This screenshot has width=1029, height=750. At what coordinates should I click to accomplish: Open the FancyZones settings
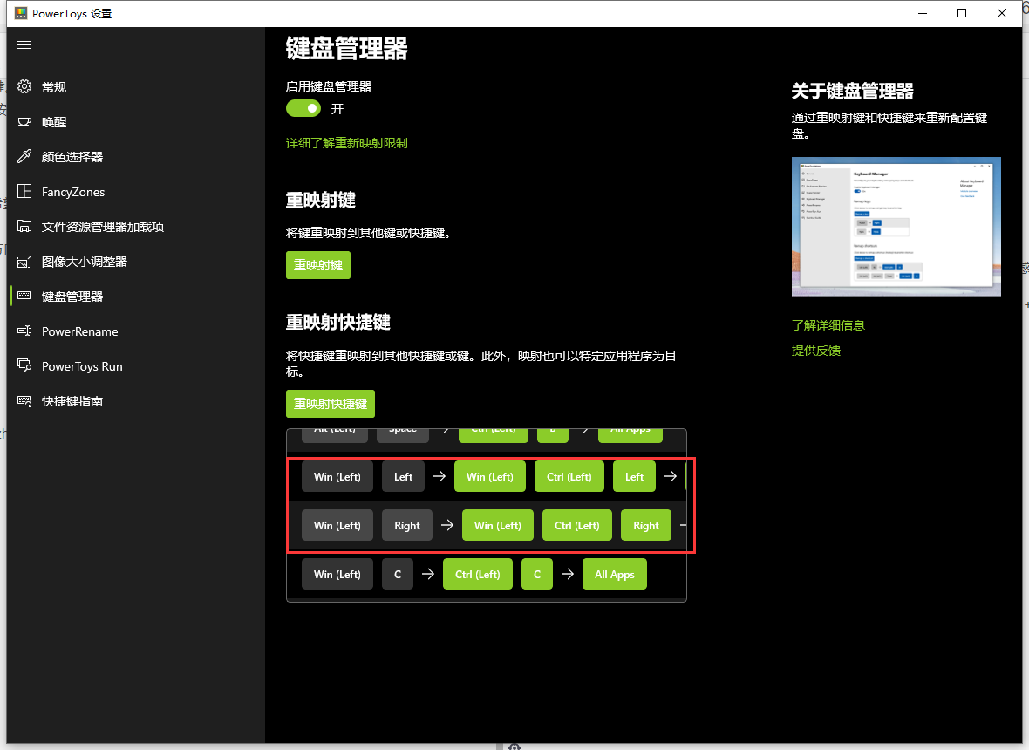(x=136, y=192)
